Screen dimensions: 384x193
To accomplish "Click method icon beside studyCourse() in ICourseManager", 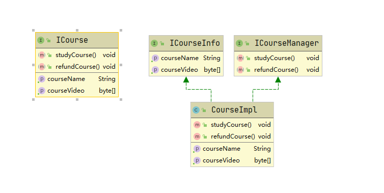I will [x=240, y=58].
